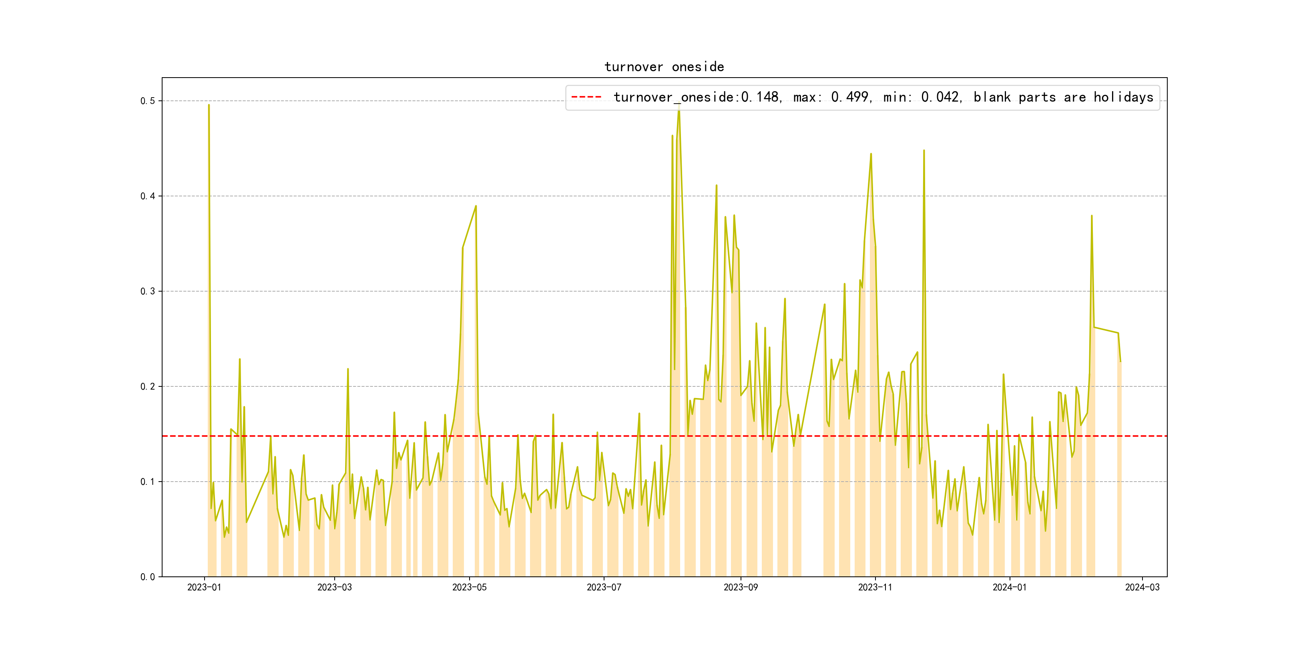Click the 2024-03 x-axis date label
This screenshot has height=648, width=1297.
click(x=1142, y=587)
